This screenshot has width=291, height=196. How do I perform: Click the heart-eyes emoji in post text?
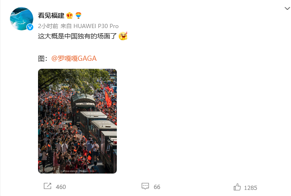tap(123, 36)
